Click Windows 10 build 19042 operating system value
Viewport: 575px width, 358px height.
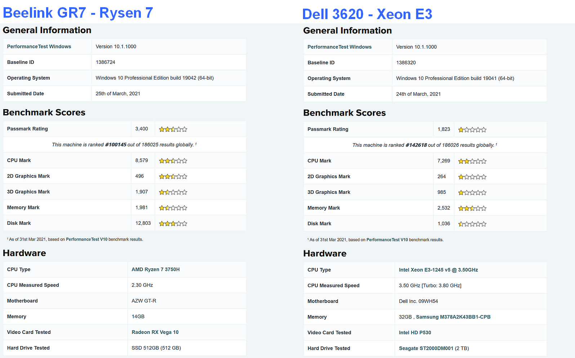click(x=155, y=78)
